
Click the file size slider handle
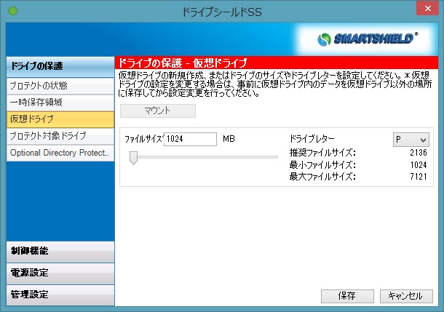coord(134,157)
